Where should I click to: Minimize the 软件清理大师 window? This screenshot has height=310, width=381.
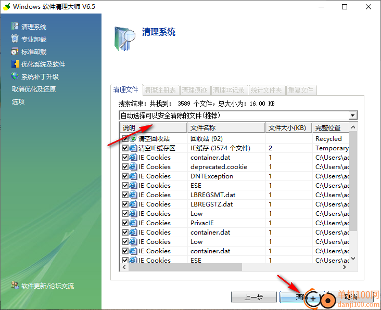pos(321,7)
